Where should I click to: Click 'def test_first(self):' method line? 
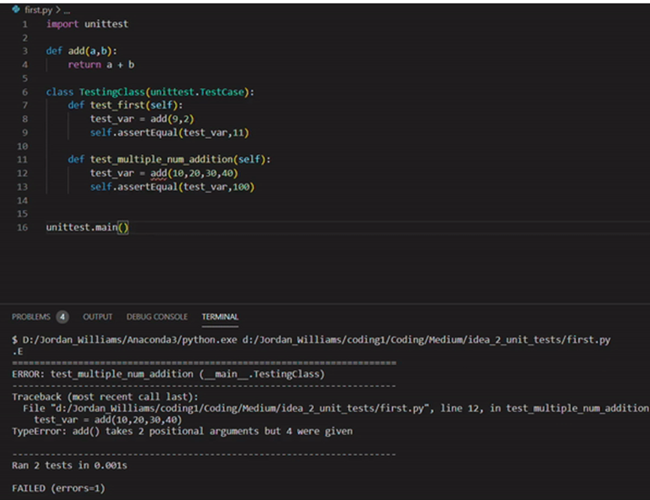coord(125,105)
